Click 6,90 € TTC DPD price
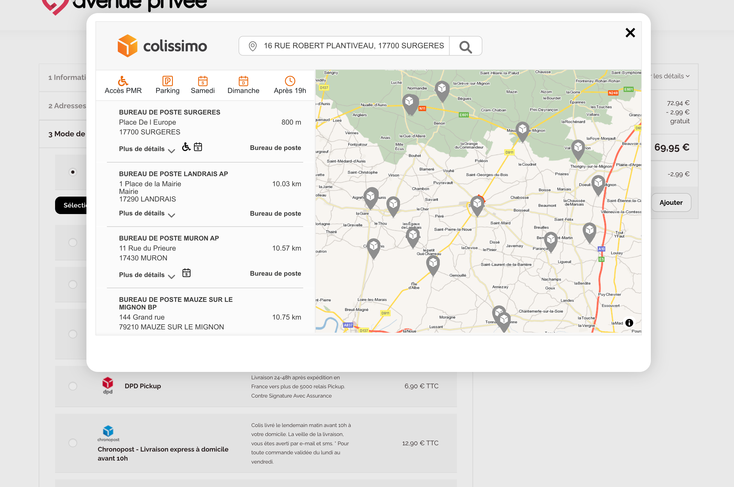The width and height of the screenshot is (734, 487). click(421, 386)
